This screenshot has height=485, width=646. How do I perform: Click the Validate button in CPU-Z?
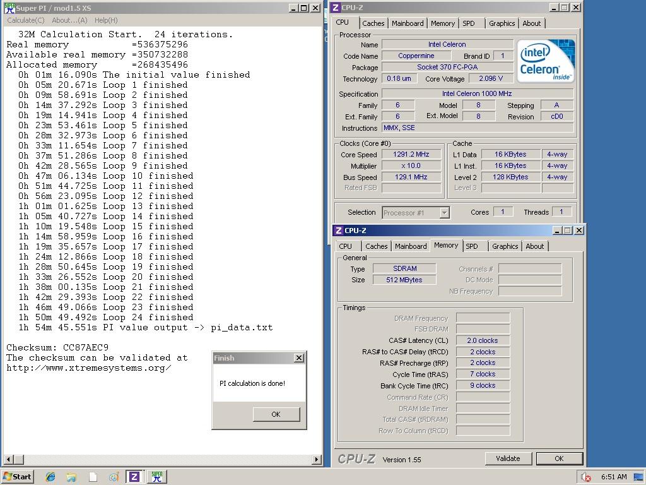pos(508,458)
